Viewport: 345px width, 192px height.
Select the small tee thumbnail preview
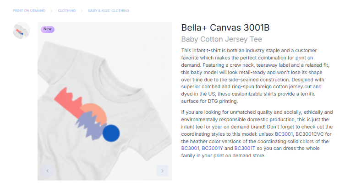coord(22,31)
